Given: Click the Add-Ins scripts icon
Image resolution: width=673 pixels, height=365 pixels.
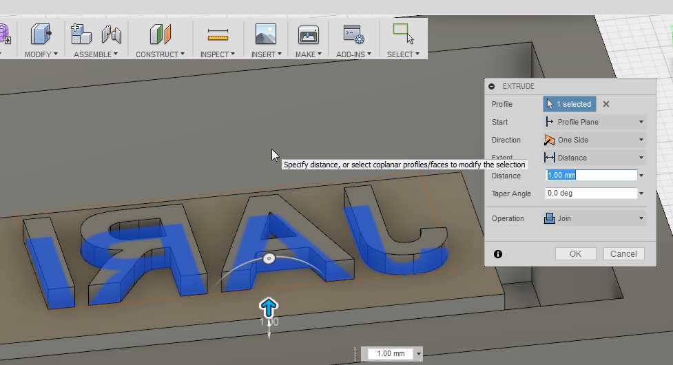Looking at the screenshot, I should (x=353, y=34).
